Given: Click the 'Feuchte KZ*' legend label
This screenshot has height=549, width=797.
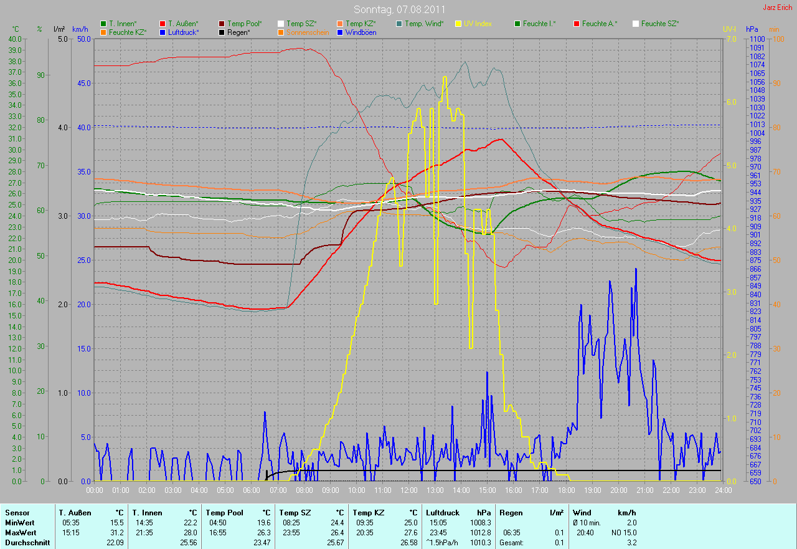Looking at the screenshot, I should point(128,32).
